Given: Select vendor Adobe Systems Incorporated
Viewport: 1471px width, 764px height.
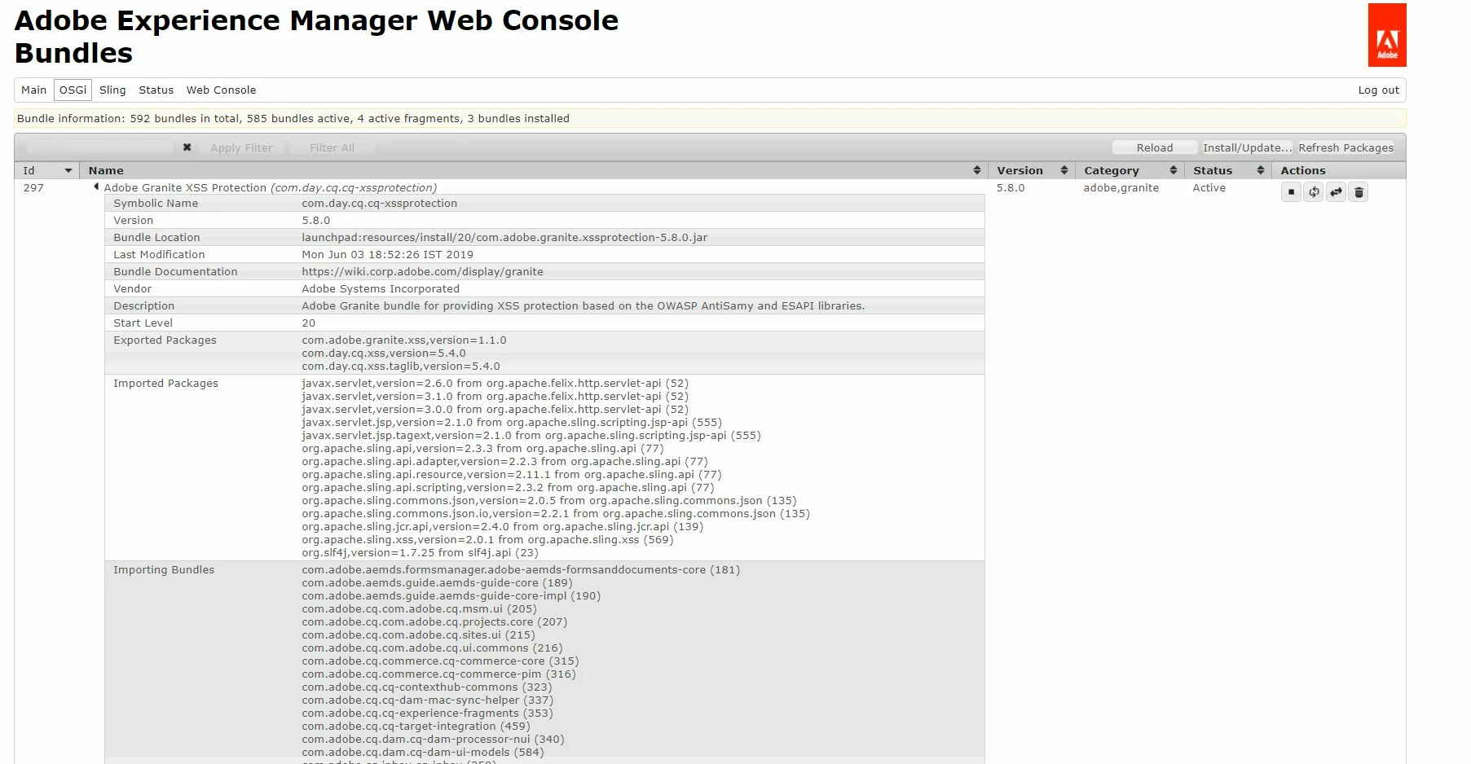Looking at the screenshot, I should pos(381,288).
